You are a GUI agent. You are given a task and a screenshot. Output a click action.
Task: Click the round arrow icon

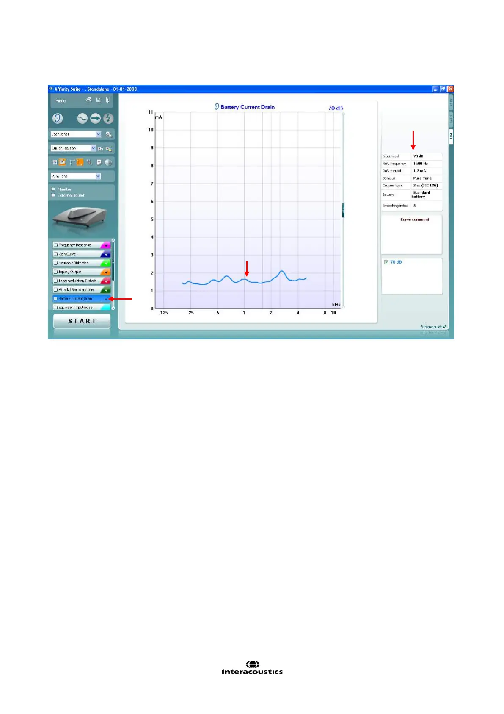click(x=95, y=119)
